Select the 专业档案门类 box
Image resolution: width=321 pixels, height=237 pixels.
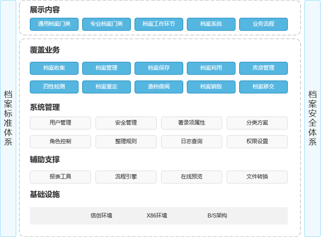[x=106, y=24]
